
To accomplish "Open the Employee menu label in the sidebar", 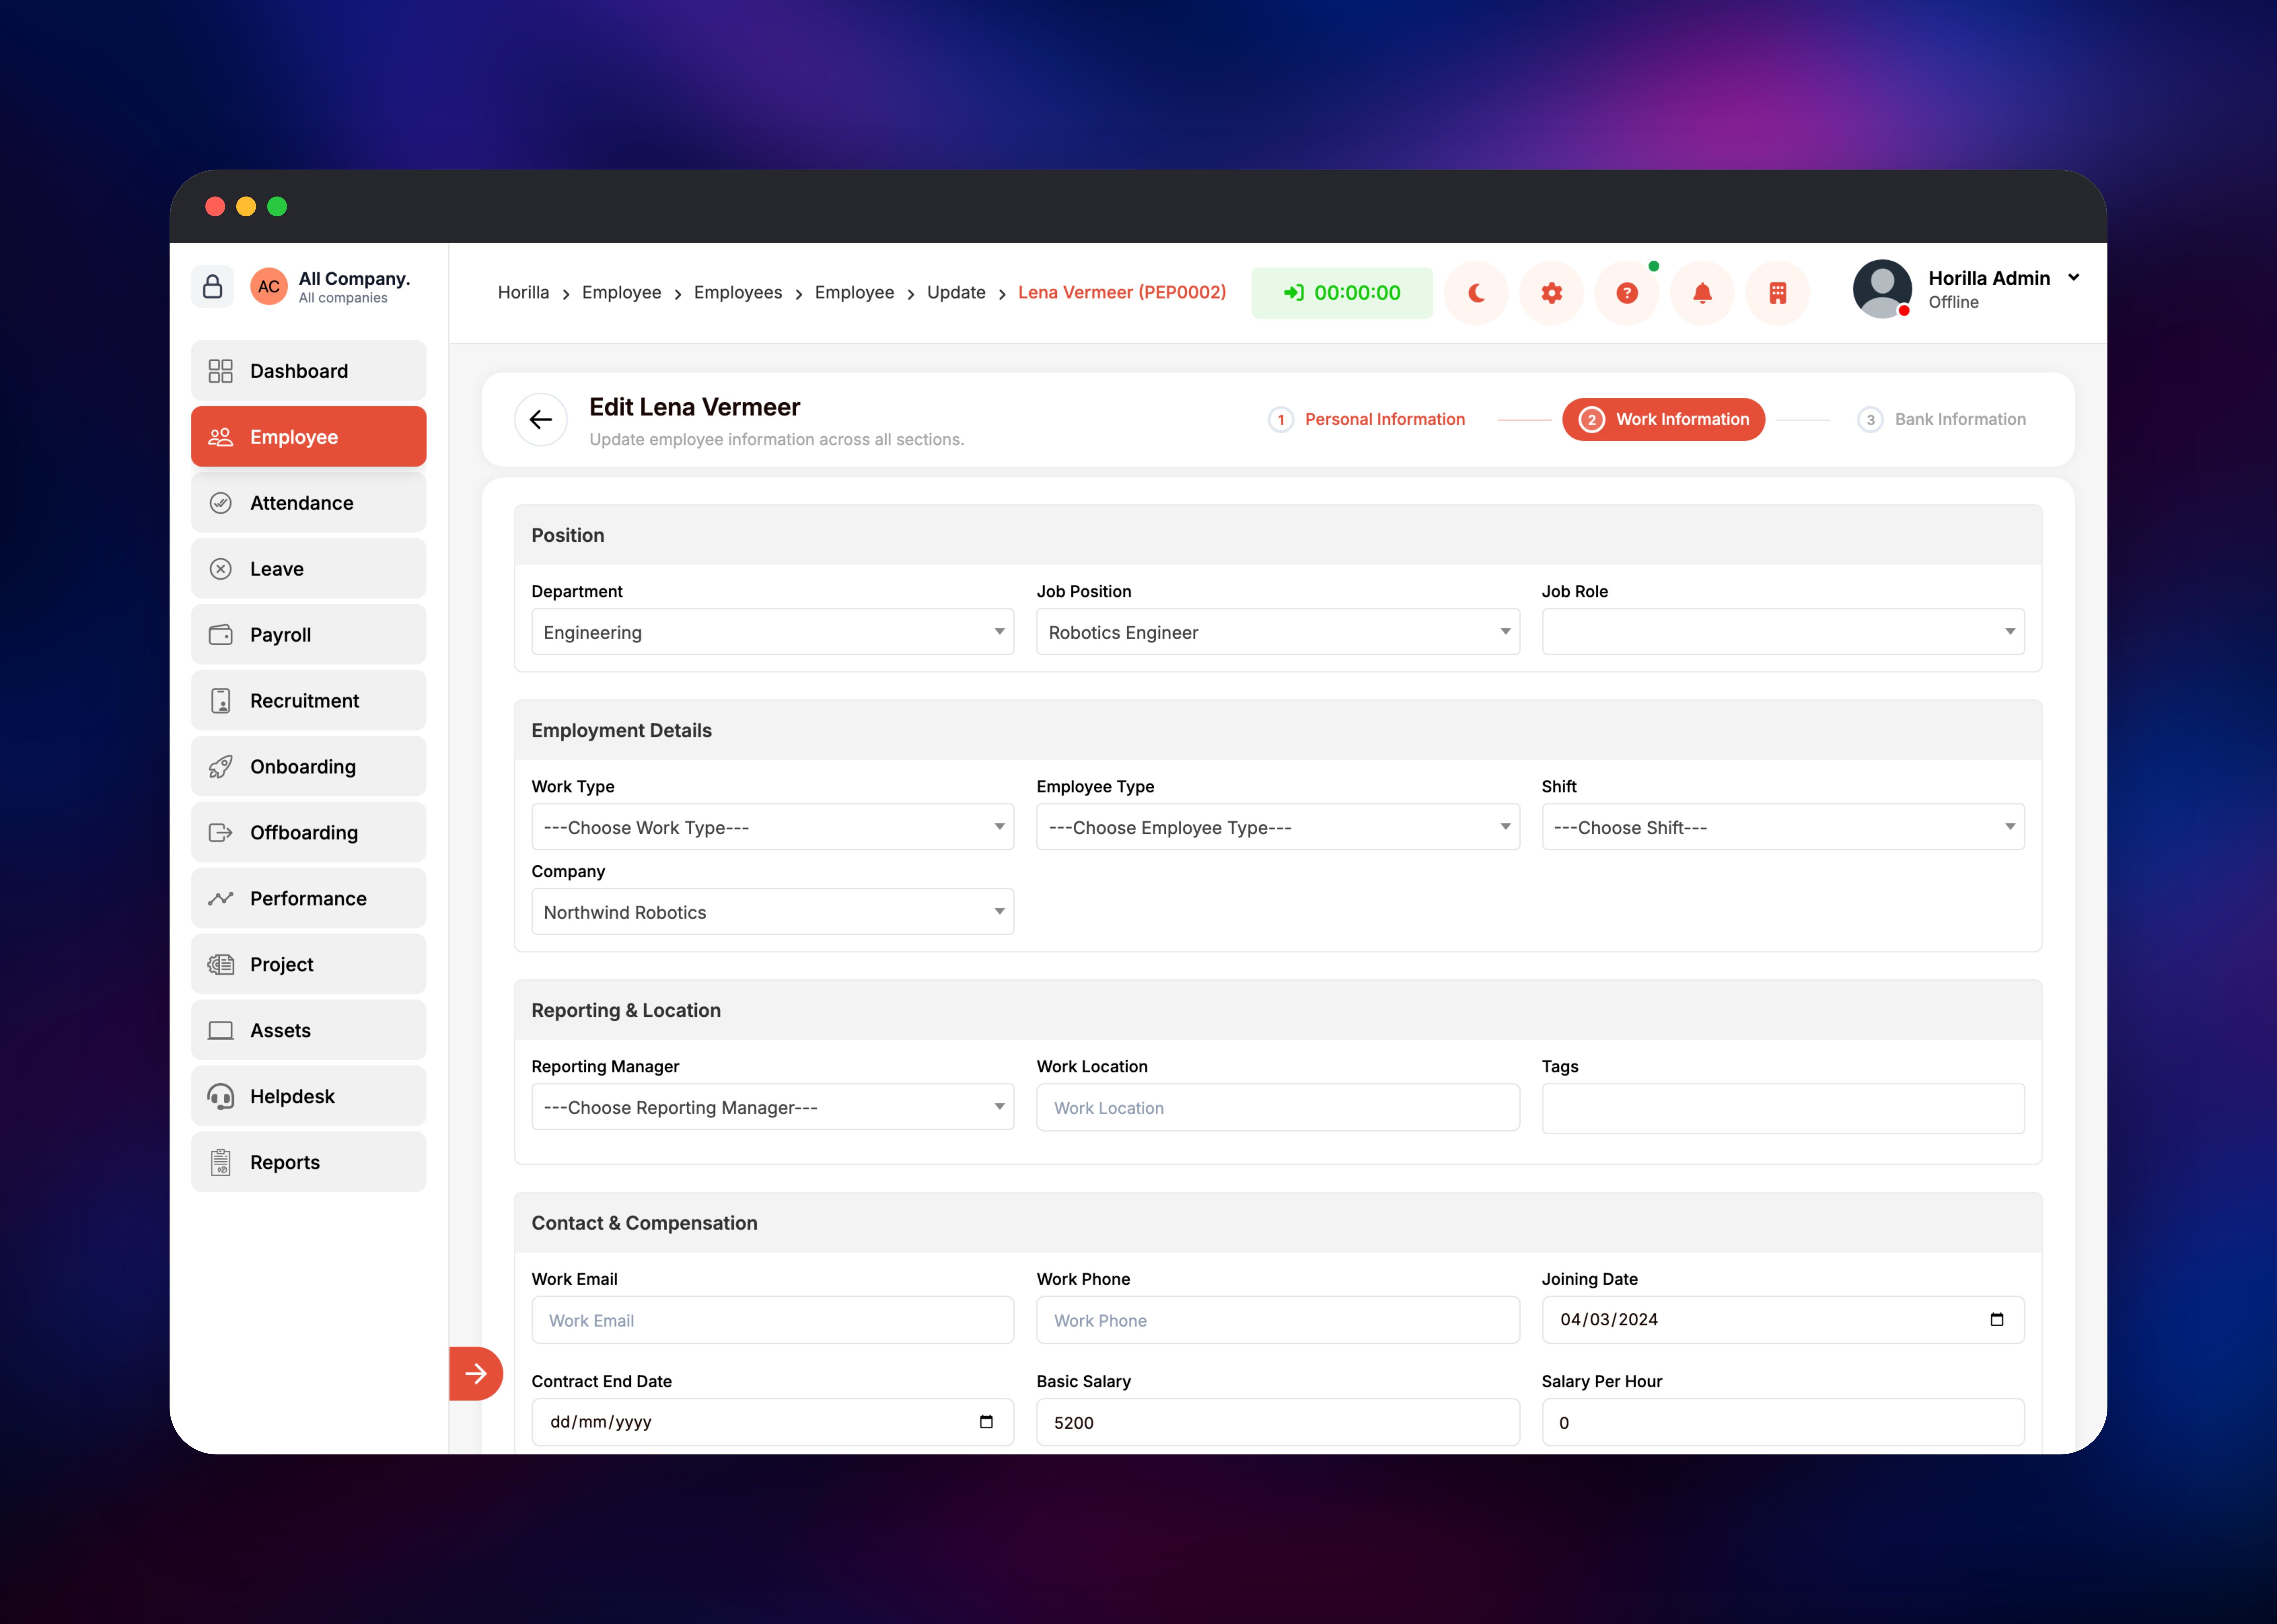I will (x=294, y=437).
